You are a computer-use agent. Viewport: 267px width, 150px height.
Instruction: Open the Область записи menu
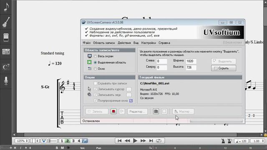[104, 43]
